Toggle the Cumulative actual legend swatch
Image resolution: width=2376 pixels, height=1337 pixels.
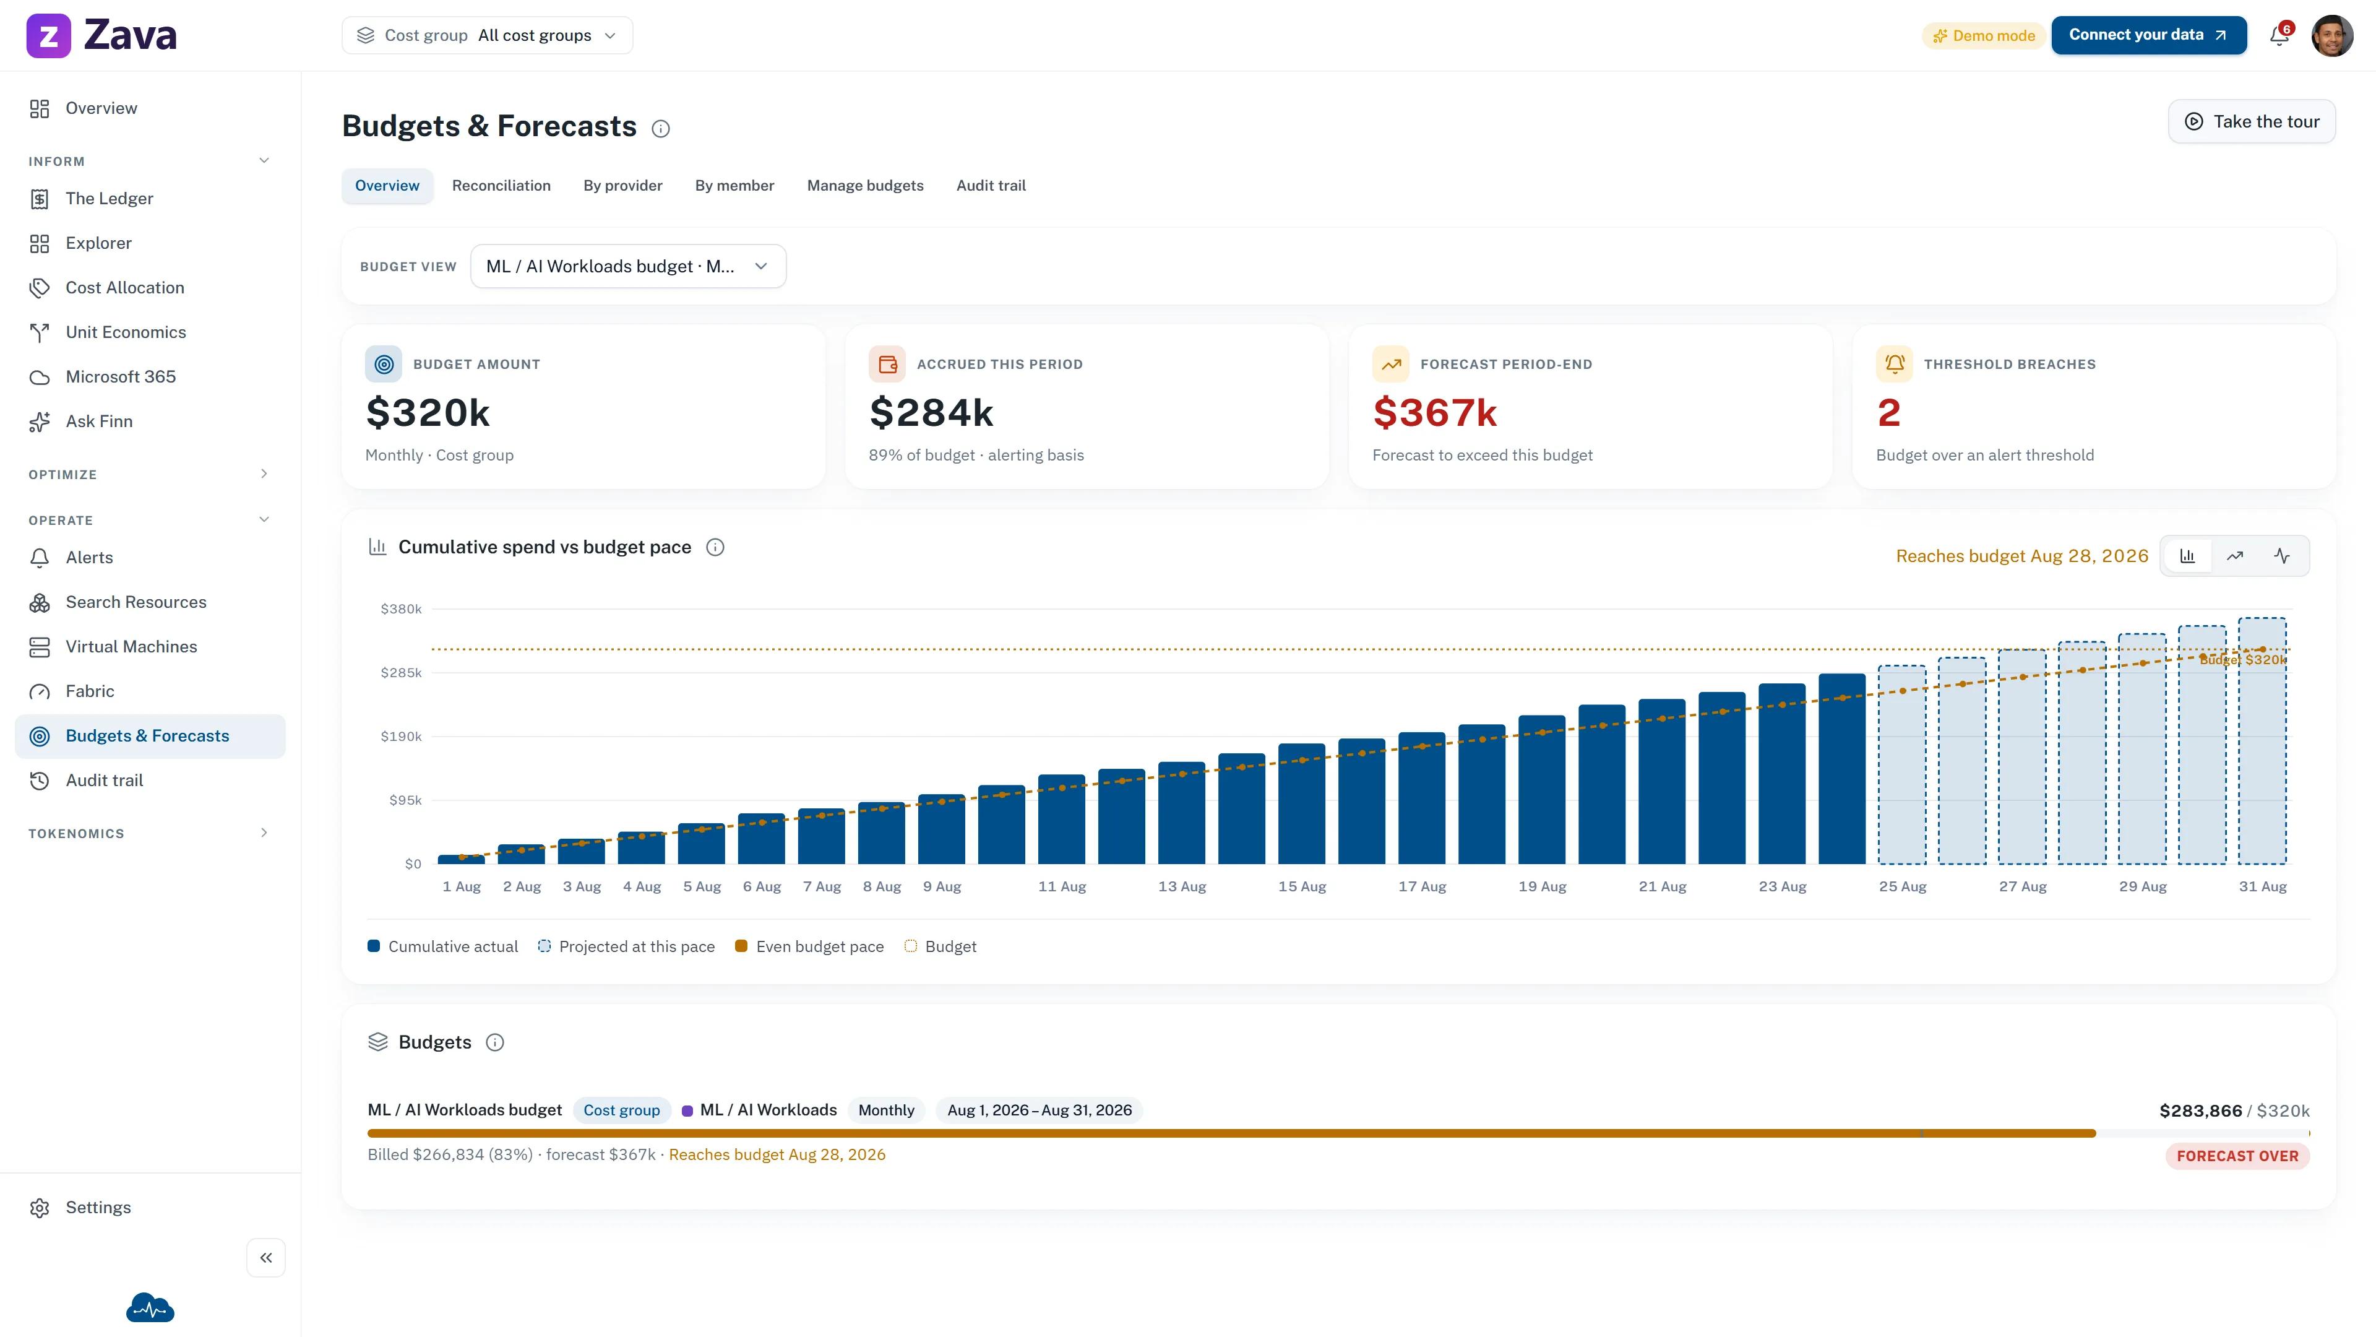[x=374, y=946]
